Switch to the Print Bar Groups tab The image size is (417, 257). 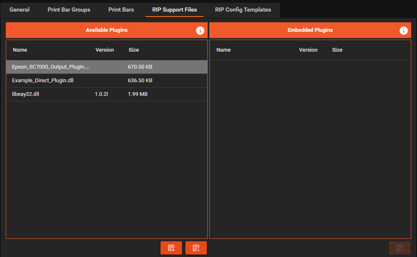point(69,10)
